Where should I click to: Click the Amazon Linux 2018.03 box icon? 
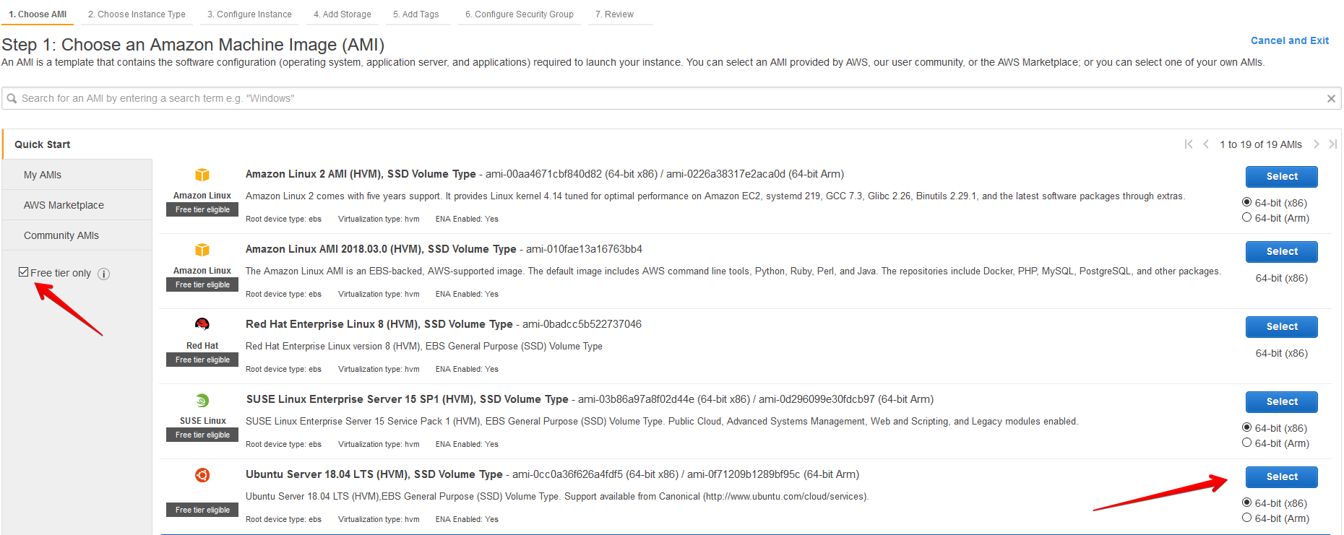point(202,250)
